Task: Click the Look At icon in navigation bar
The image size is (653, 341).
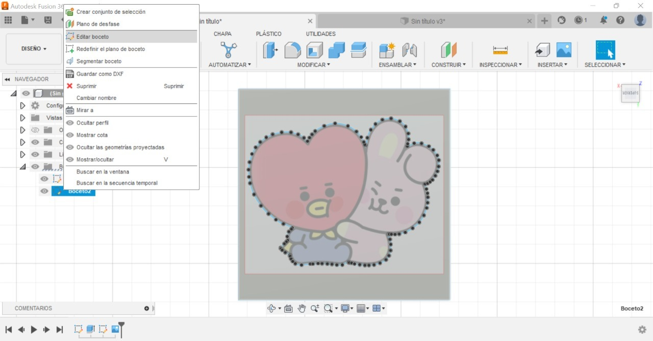Action: (288, 308)
